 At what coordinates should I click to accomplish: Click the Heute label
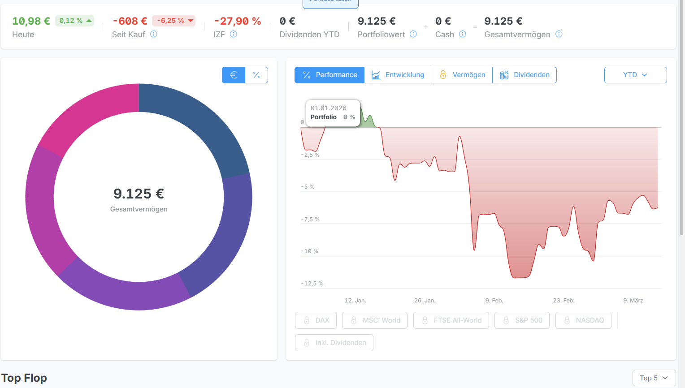23,34
